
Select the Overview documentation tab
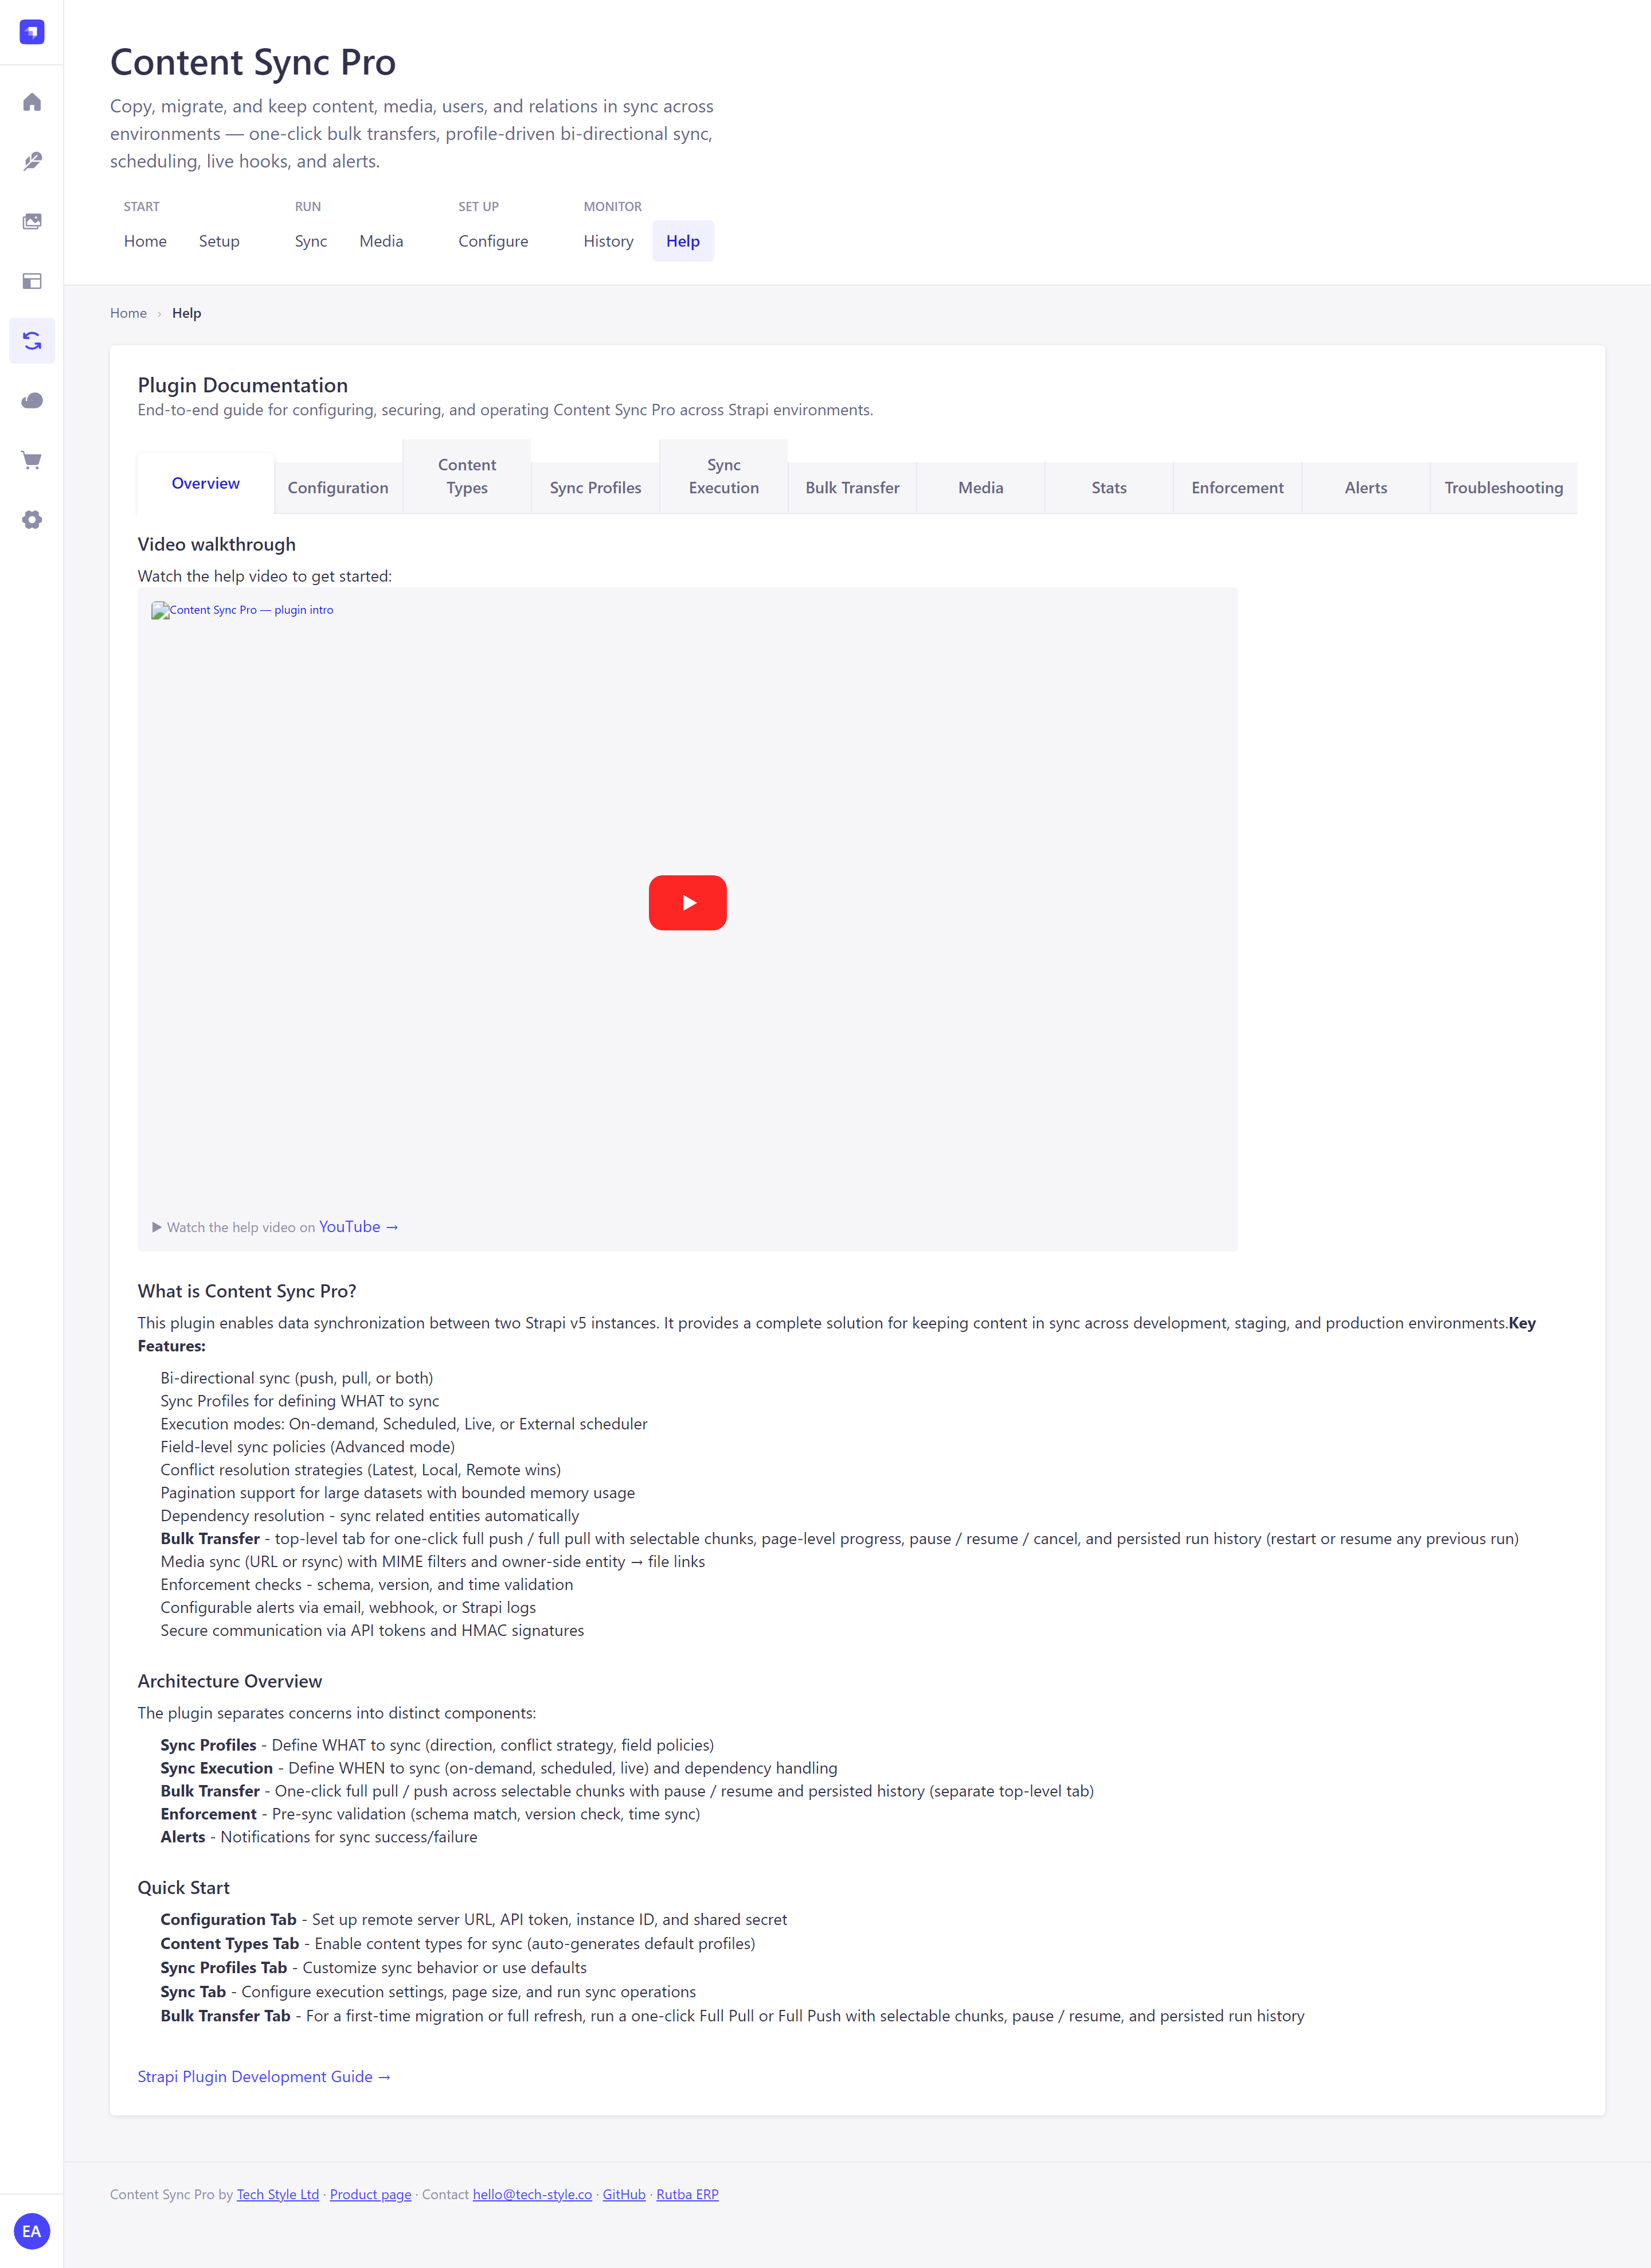tap(206, 483)
